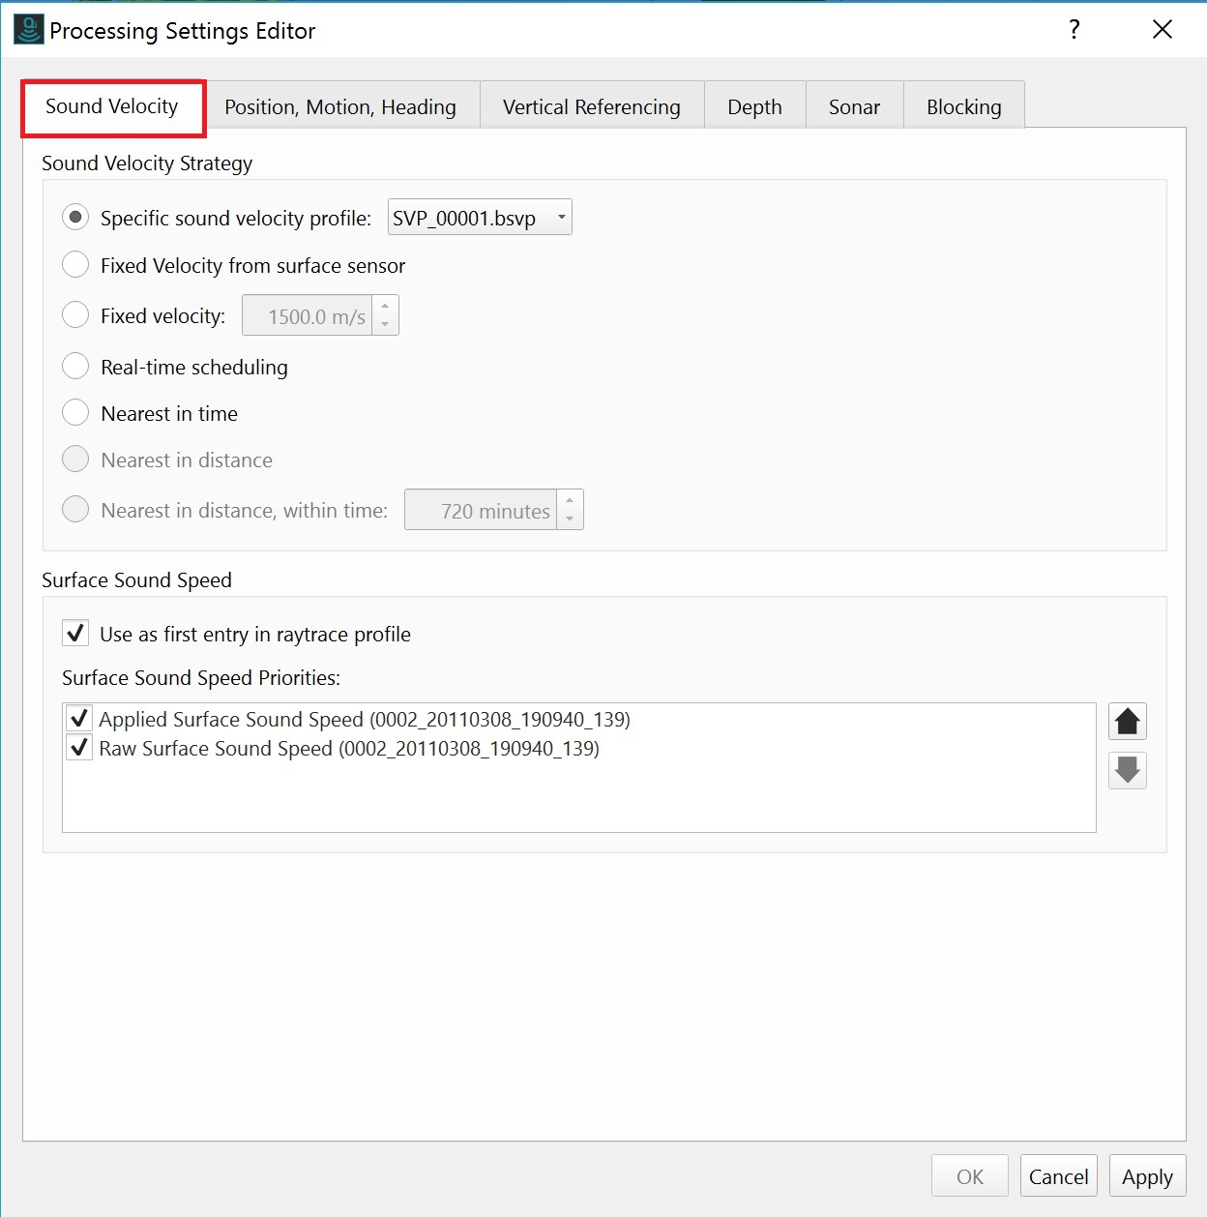The height and width of the screenshot is (1217, 1207).
Task: Select the Real-time scheduling option
Action: (75, 367)
